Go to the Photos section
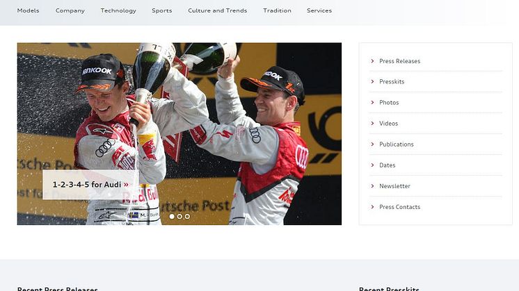 coord(389,102)
